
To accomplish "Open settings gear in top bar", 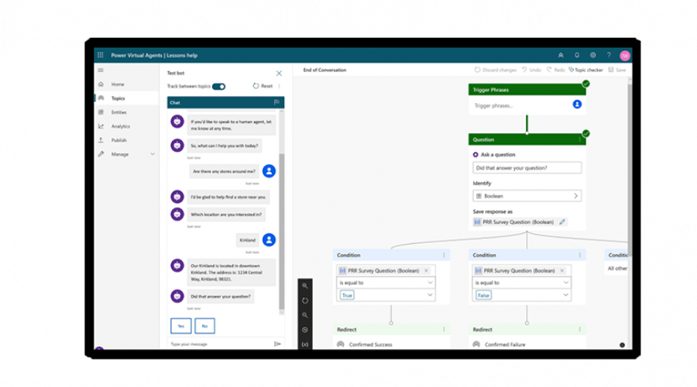I will 592,55.
